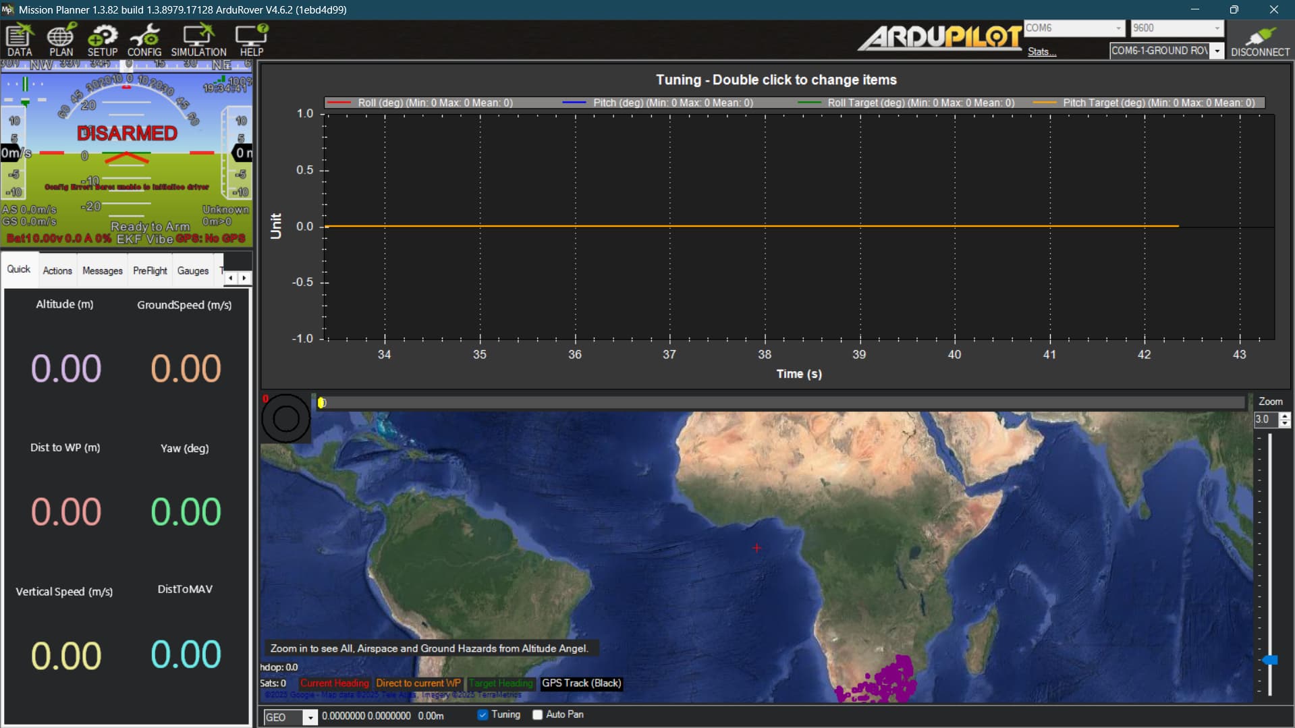Open the PLAN mission editor

point(61,40)
